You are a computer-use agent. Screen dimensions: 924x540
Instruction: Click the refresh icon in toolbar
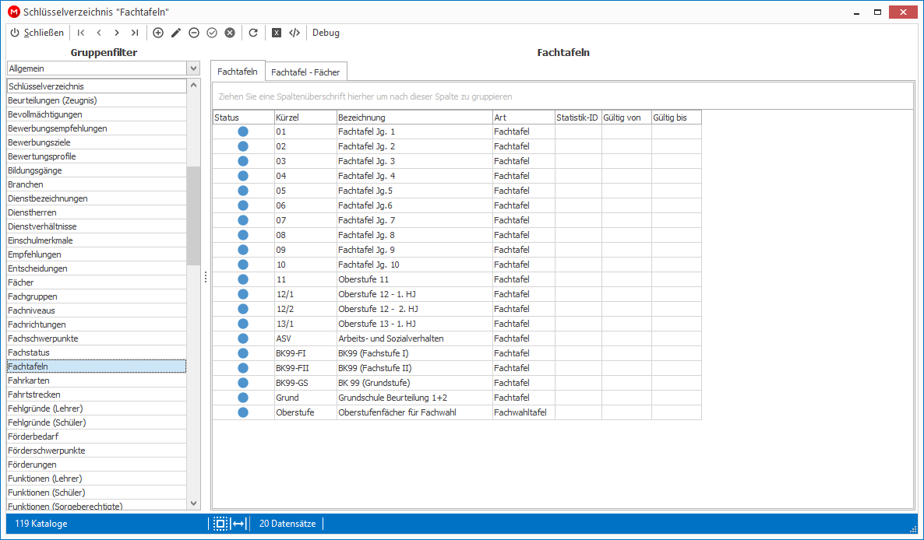tap(253, 33)
